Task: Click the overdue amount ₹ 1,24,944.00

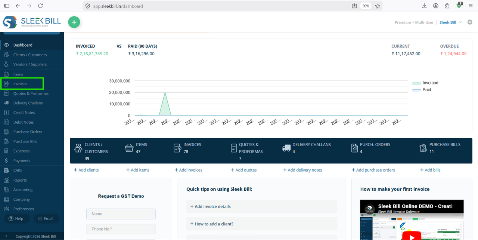Action: pos(453,54)
